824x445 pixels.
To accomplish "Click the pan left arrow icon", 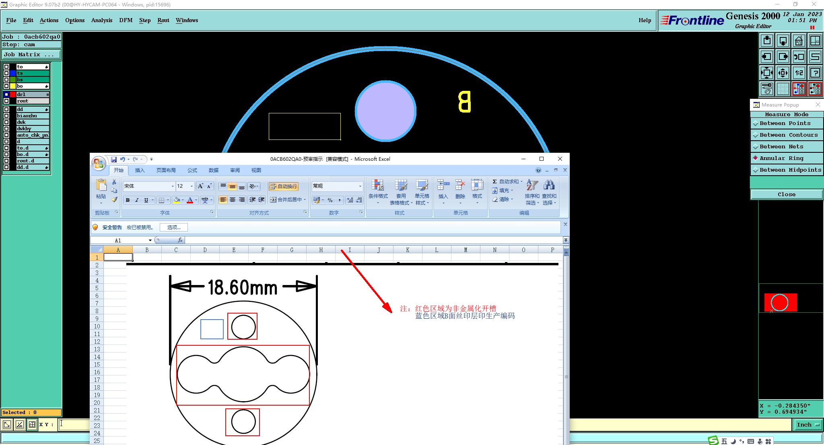I will click(x=767, y=57).
